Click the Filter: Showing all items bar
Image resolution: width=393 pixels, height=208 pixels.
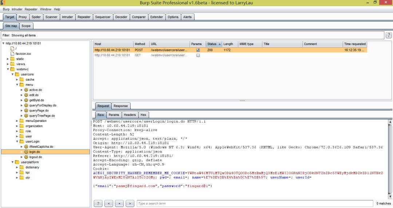(192, 35)
